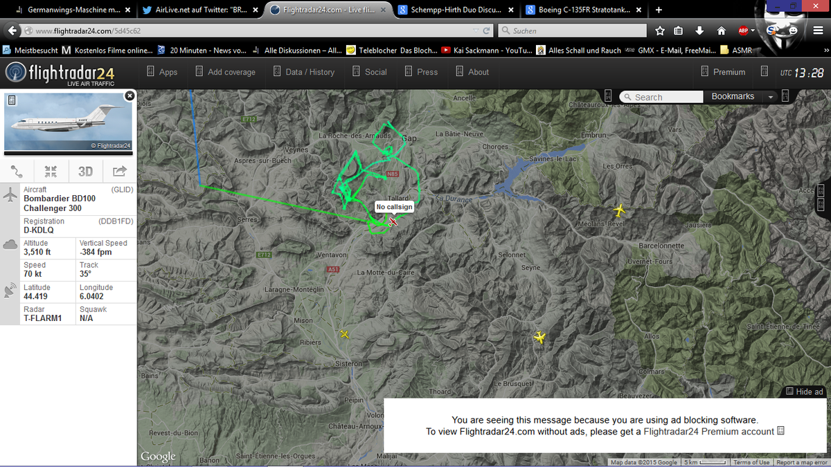Click the S extension icon in toolbar
This screenshot has width=831, height=467.
(772, 30)
